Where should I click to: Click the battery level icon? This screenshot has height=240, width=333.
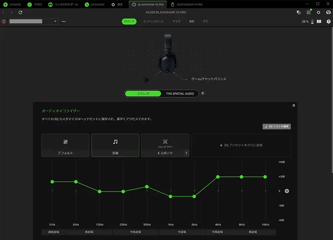pyautogui.click(x=312, y=21)
